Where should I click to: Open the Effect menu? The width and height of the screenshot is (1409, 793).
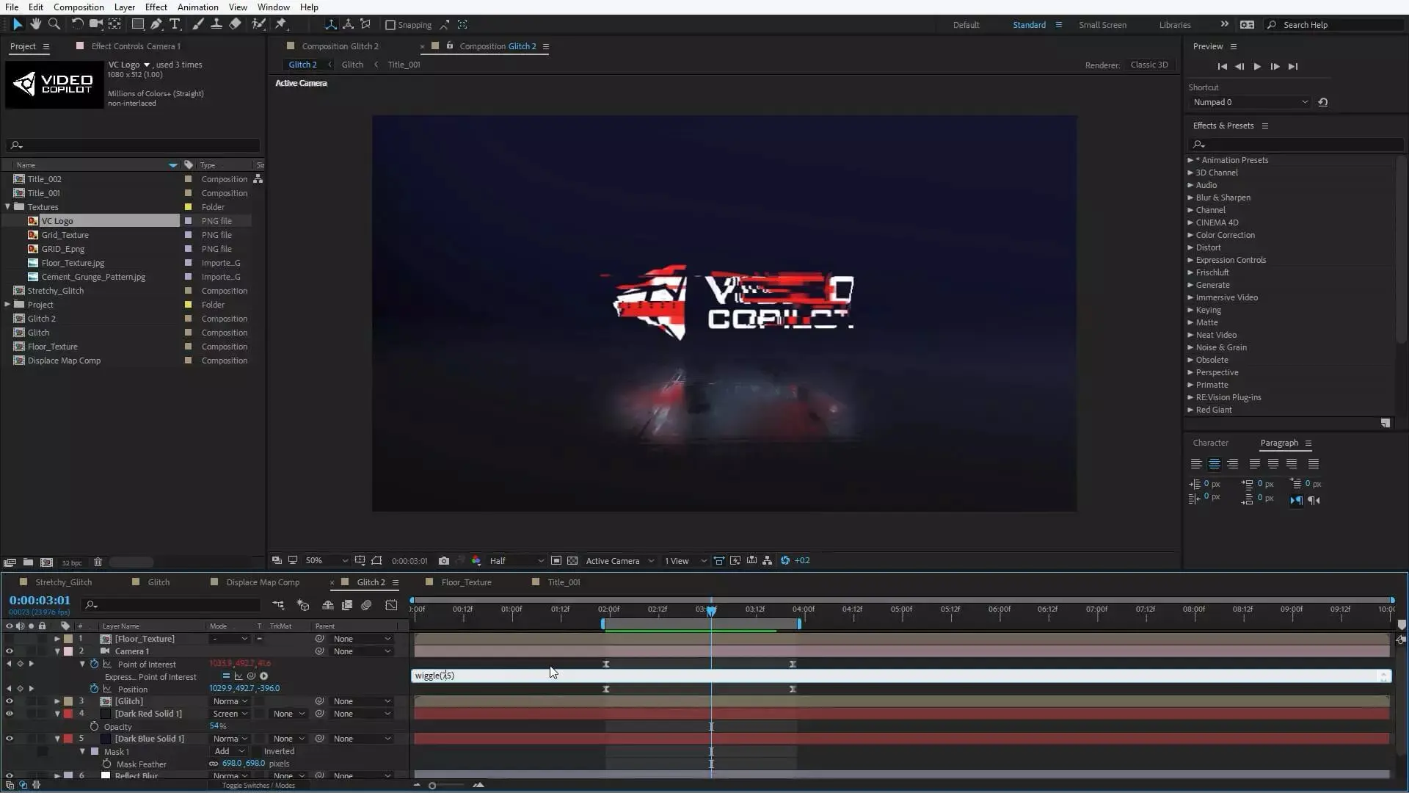click(156, 7)
